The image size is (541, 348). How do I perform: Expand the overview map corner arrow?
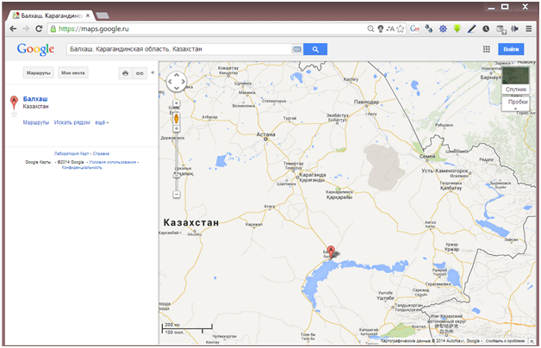click(x=532, y=341)
